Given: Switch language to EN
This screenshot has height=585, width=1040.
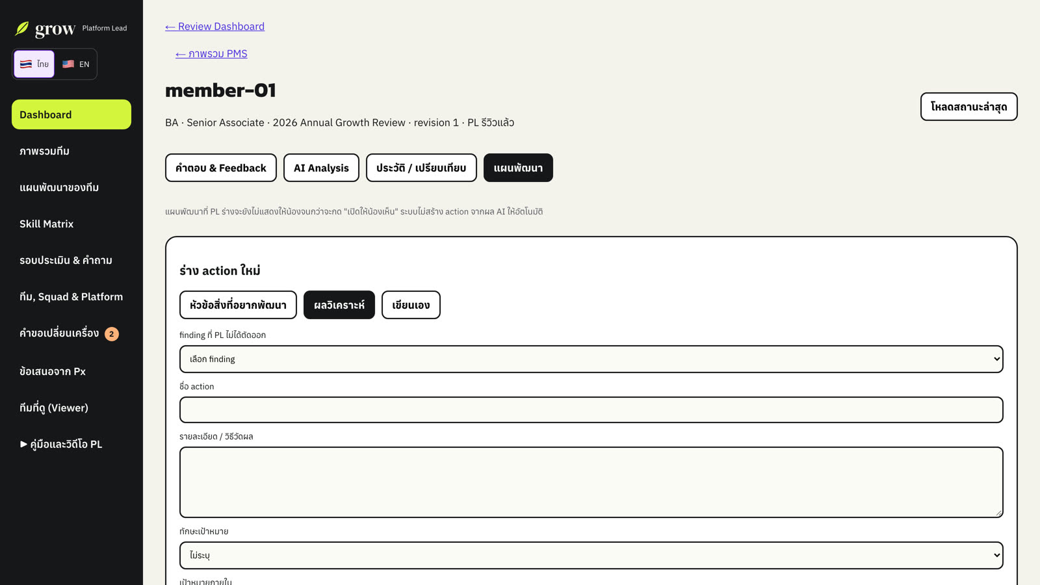Looking at the screenshot, I should coord(76,64).
